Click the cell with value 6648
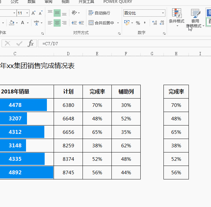Image resolution: width=211 pixels, height=207 pixels. (68, 118)
